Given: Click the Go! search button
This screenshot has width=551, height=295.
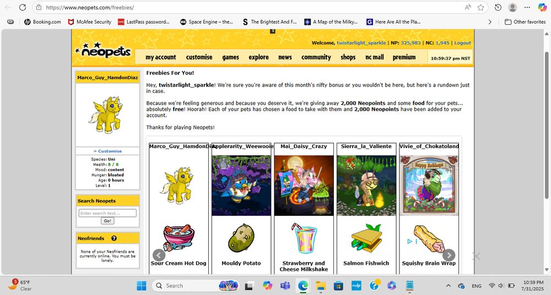Looking at the screenshot, I should [107, 221].
